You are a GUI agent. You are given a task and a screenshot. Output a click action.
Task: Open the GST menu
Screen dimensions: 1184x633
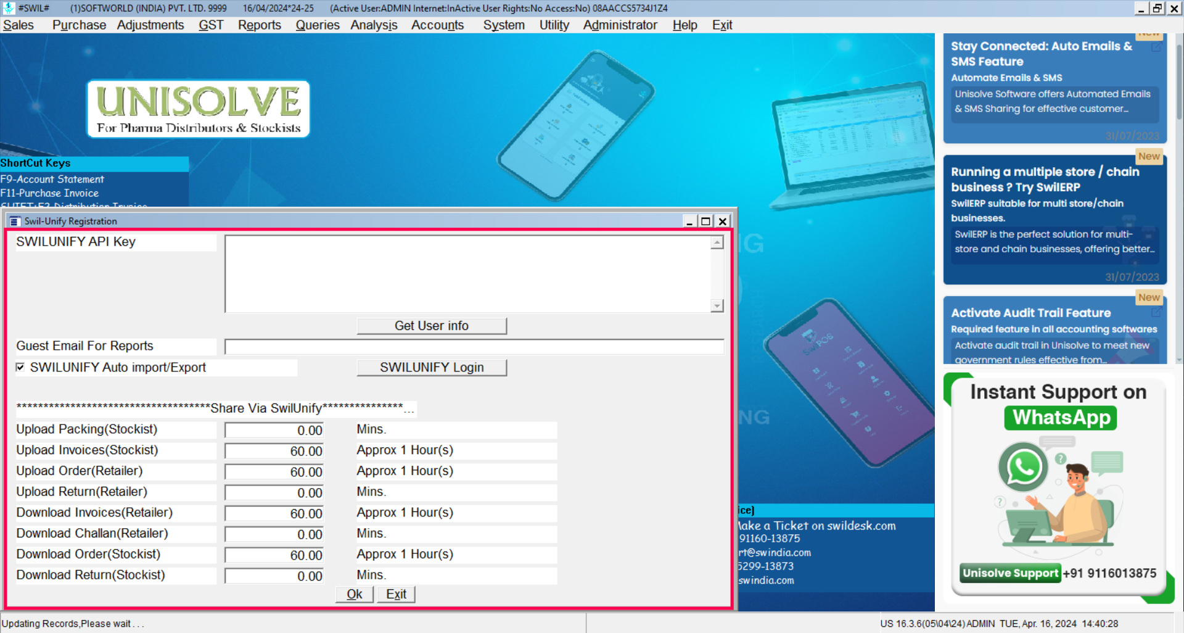(x=211, y=25)
